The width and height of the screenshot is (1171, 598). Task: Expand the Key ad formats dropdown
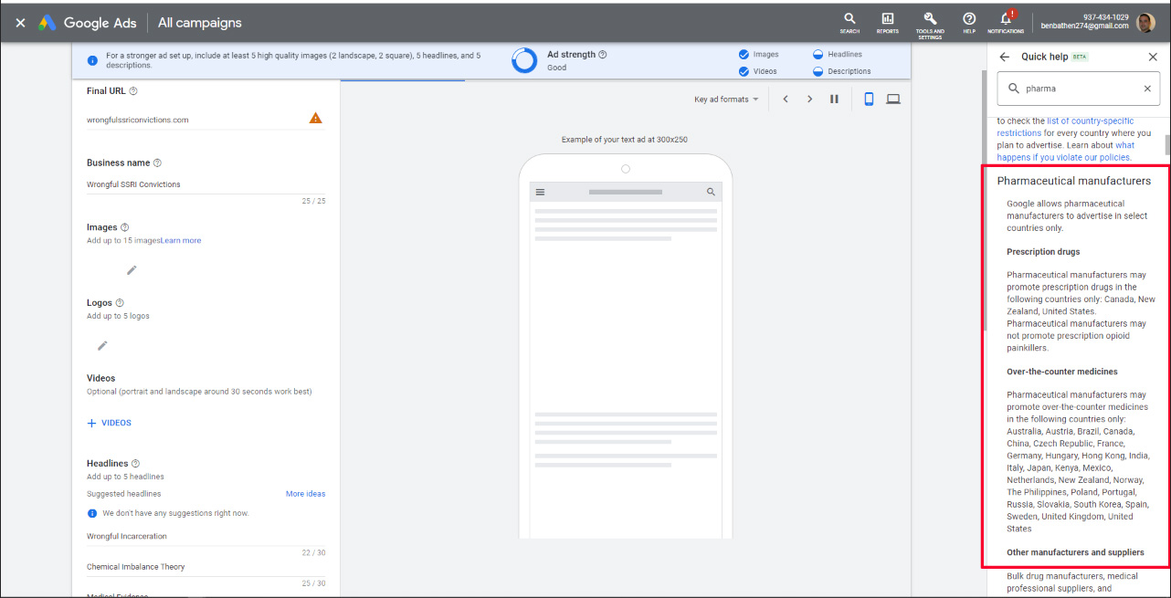pyautogui.click(x=726, y=100)
